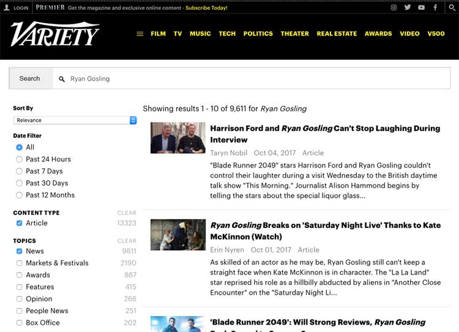
Task: Check the Features topic checkbox
Action: click(20, 287)
